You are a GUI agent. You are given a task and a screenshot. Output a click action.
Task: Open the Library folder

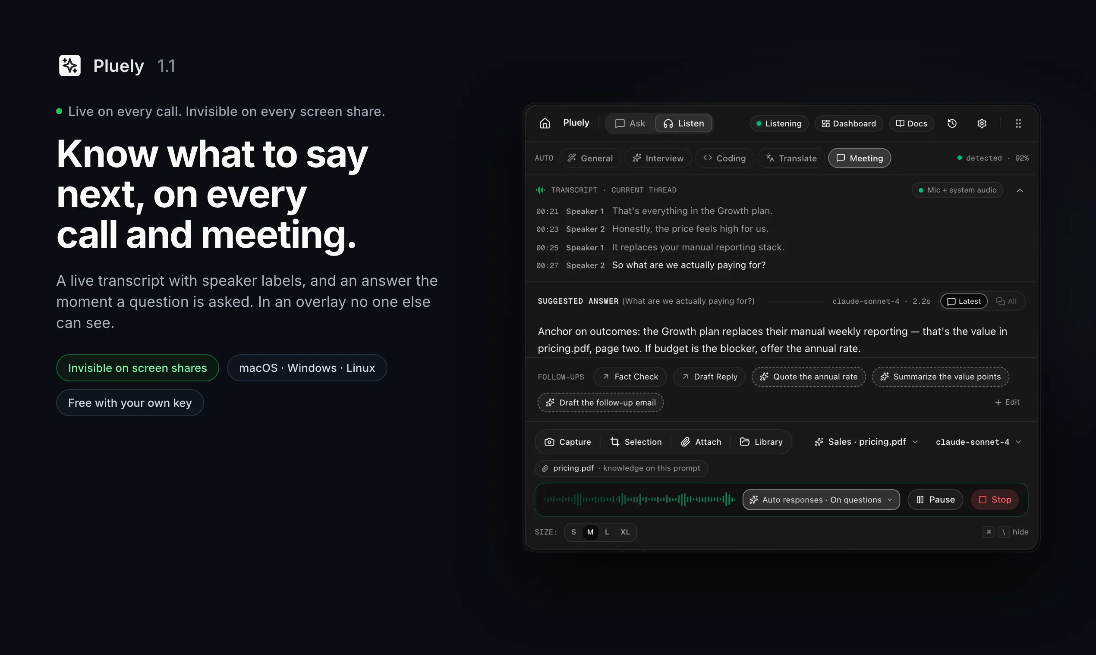[761, 442]
